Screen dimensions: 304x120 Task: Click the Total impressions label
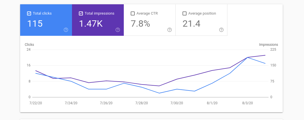99,13
